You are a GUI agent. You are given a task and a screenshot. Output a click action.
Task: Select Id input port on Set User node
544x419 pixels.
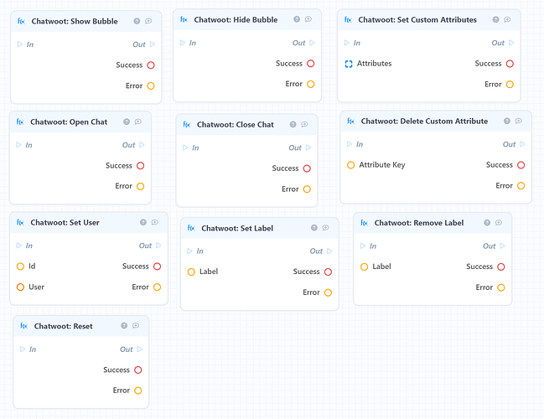tap(20, 266)
